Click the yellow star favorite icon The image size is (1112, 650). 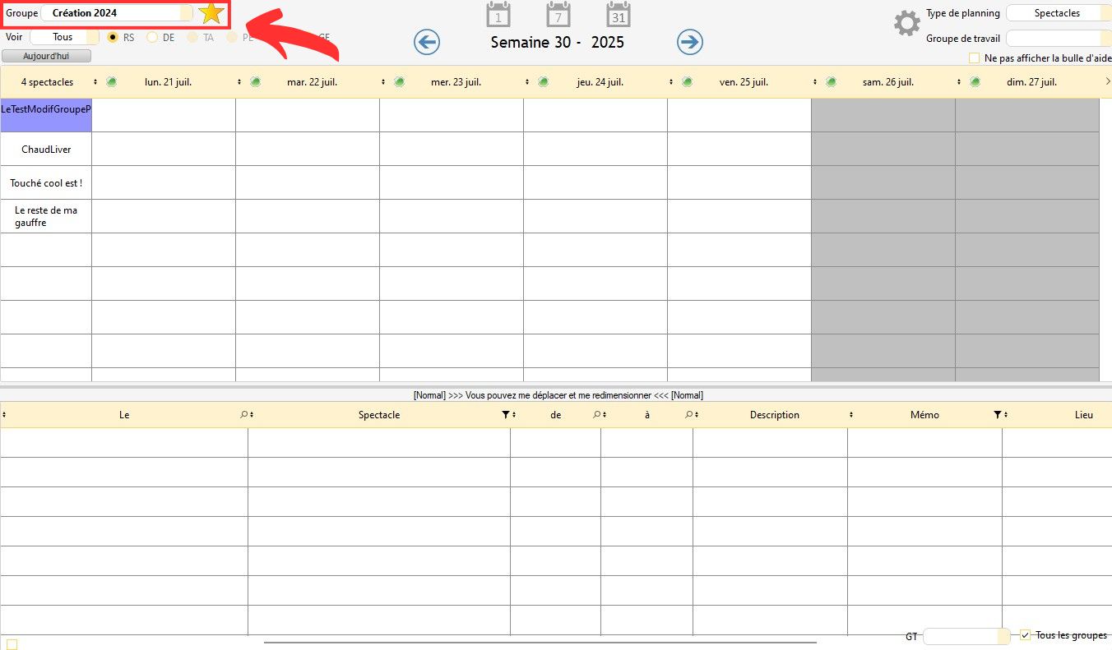click(211, 13)
